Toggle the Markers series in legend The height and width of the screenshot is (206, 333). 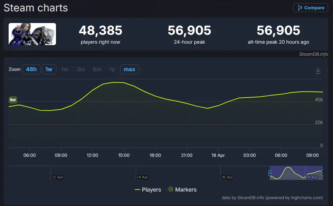point(182,189)
